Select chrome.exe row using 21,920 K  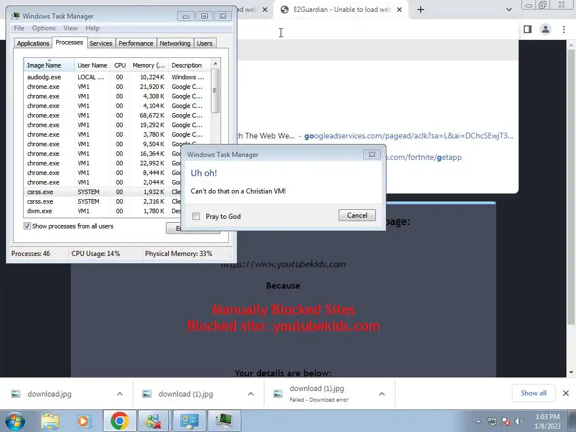(x=117, y=87)
